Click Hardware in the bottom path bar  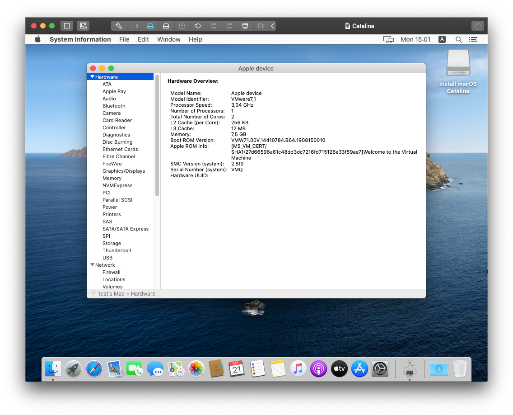point(143,294)
